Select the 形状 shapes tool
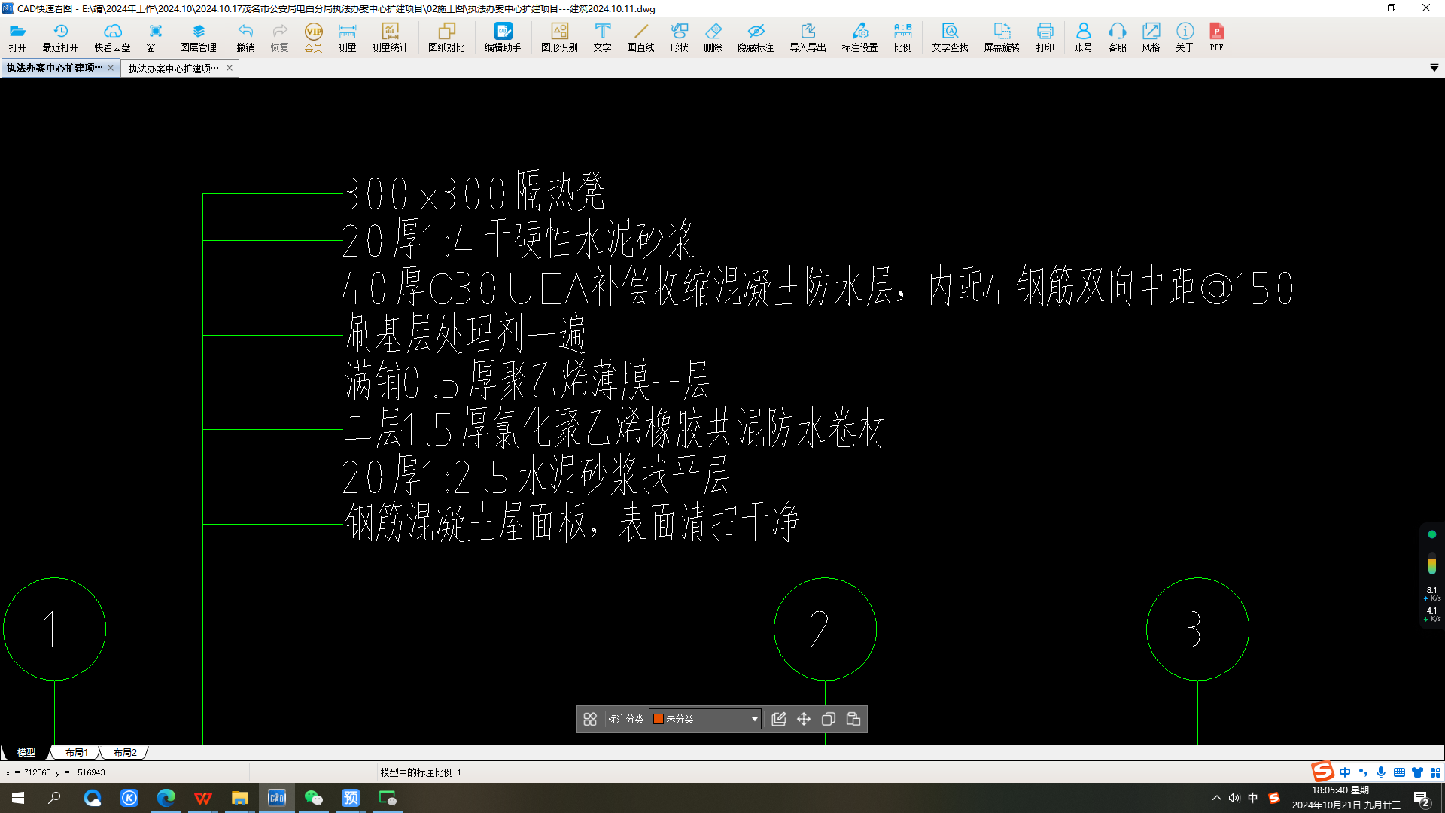The width and height of the screenshot is (1445, 813). pos(679,37)
